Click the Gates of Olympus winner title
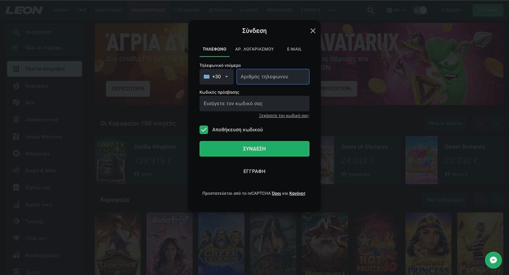 click(364, 147)
